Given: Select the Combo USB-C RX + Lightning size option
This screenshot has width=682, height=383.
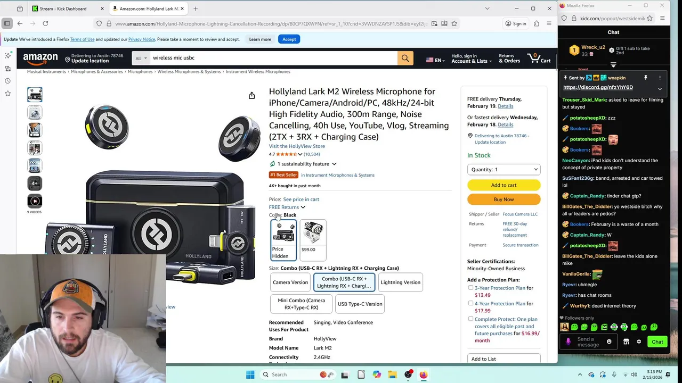Looking at the screenshot, I should (x=344, y=282).
